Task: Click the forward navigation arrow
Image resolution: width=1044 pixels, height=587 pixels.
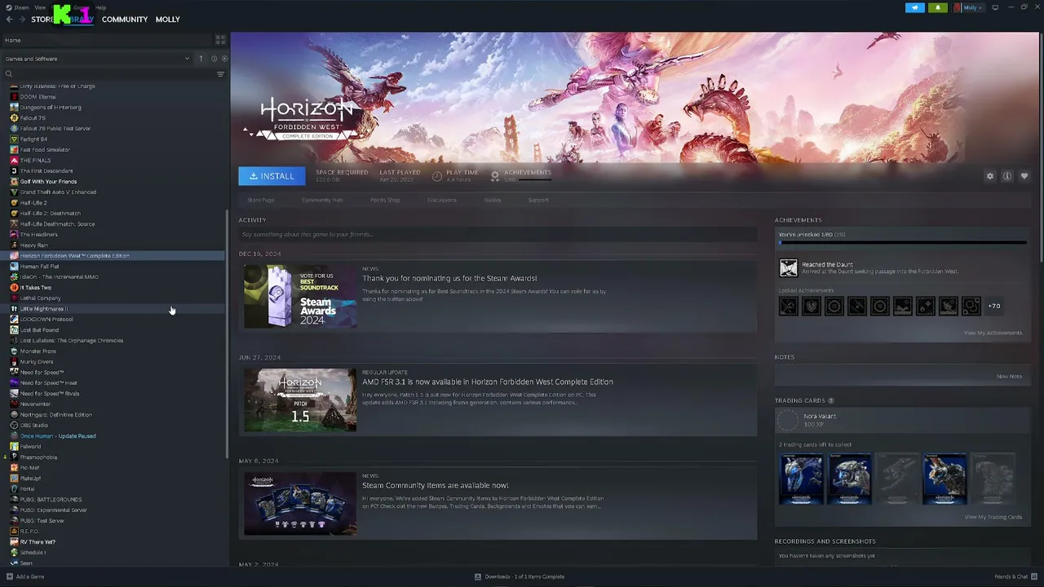Action: [22, 20]
